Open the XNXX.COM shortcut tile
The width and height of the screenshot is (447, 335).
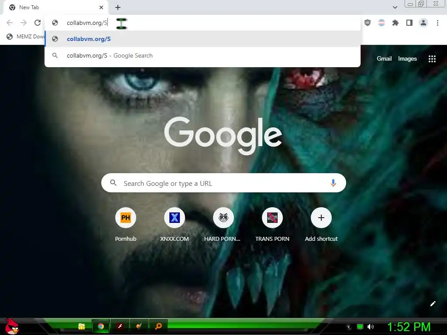175,225
